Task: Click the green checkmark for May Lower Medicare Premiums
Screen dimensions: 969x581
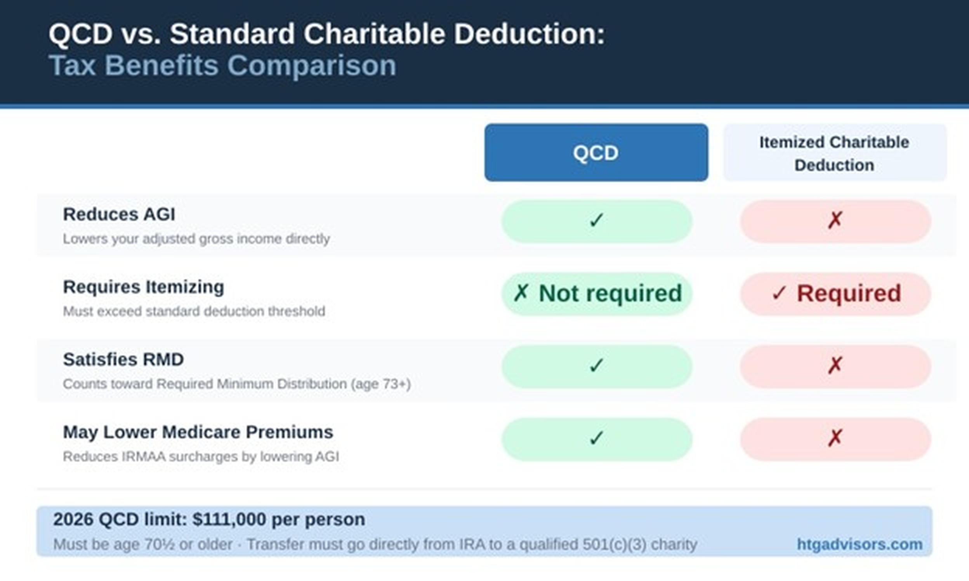Action: click(596, 438)
